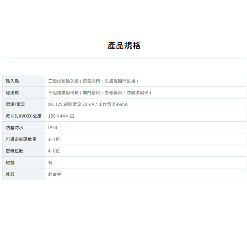Viewport: 247px width, 234px height.
Task: Select the 輸出點 row label
Action: pos(12,93)
